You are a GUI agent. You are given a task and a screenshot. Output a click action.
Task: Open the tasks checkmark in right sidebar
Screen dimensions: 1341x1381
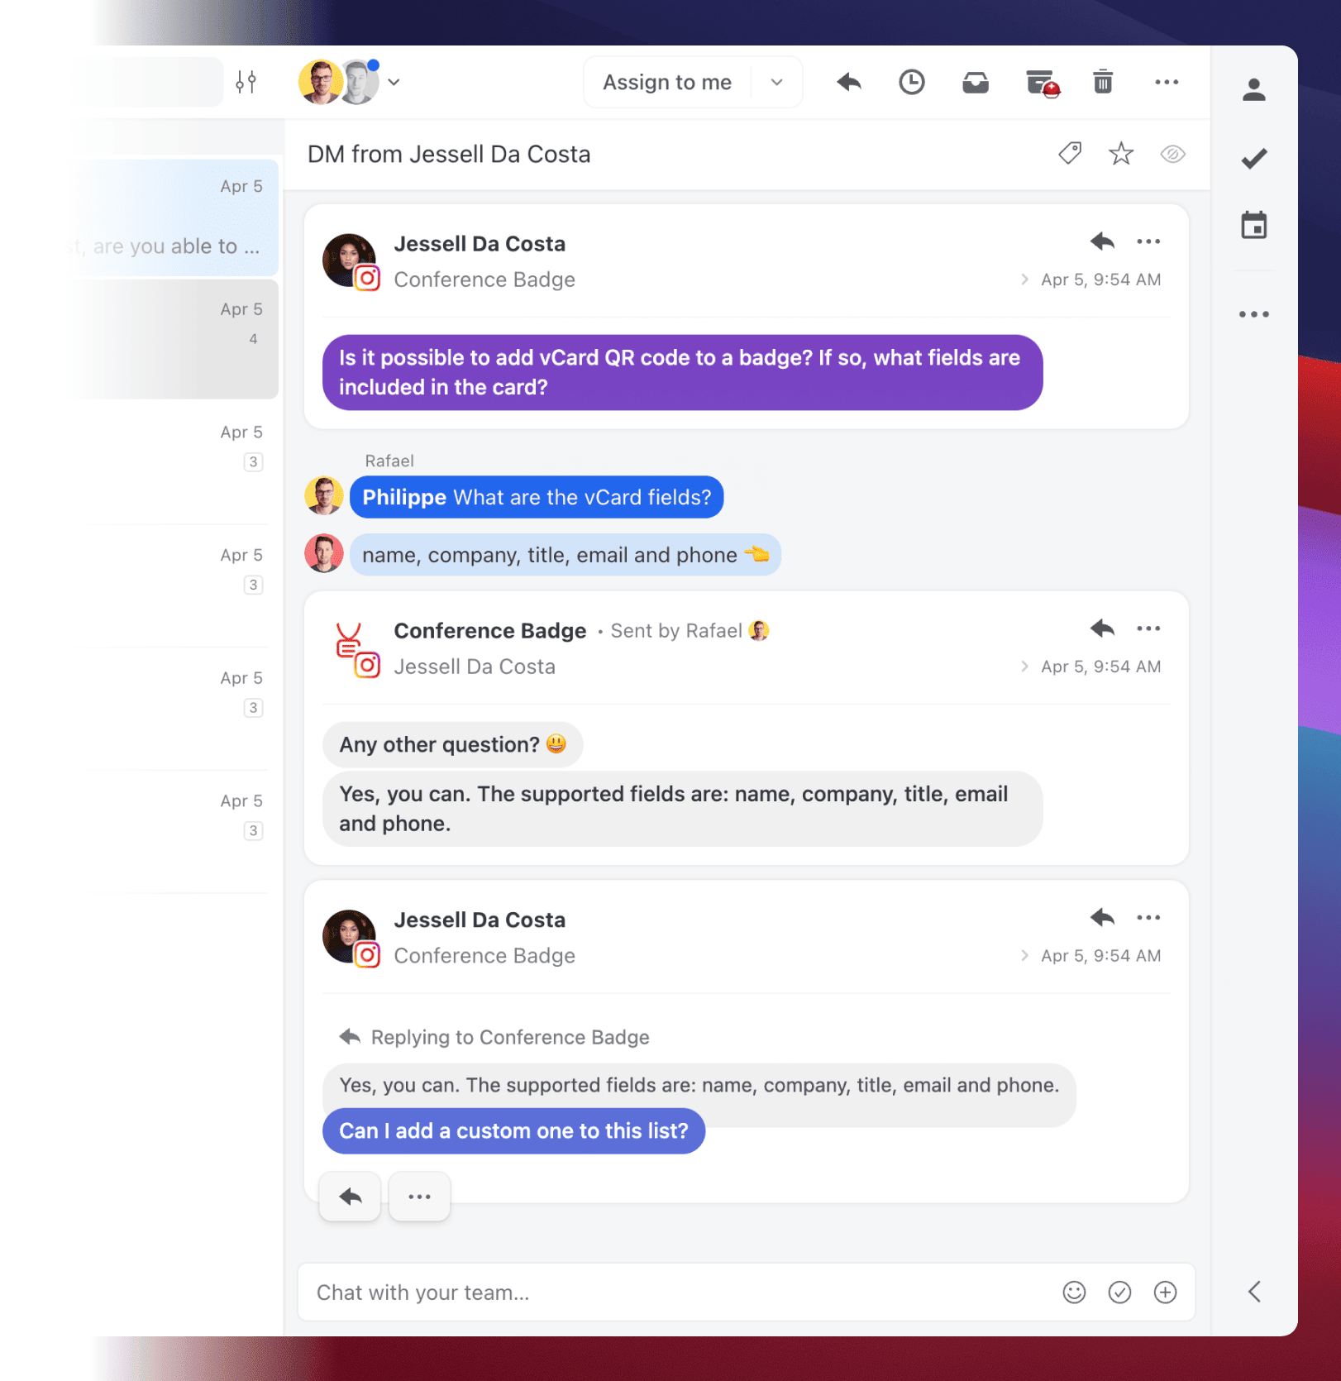(x=1254, y=158)
